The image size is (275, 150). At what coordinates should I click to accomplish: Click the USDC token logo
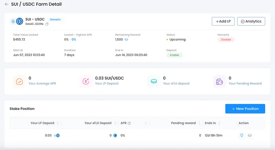click(19, 21)
